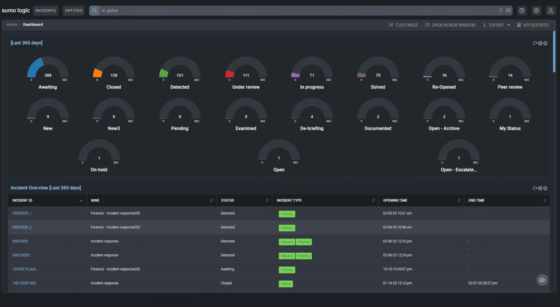Click Open in New Window text

(453, 25)
